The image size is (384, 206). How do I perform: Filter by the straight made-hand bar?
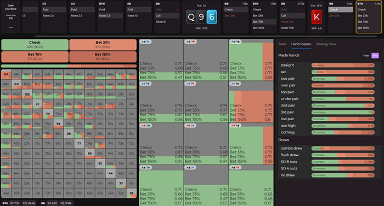click(343, 65)
